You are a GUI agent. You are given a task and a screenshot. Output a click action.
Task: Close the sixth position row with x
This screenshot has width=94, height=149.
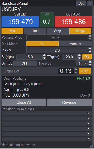(x=88, y=139)
